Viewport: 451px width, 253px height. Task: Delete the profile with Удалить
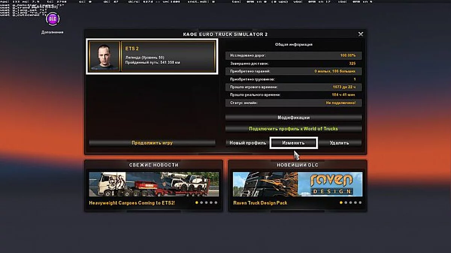pyautogui.click(x=339, y=142)
